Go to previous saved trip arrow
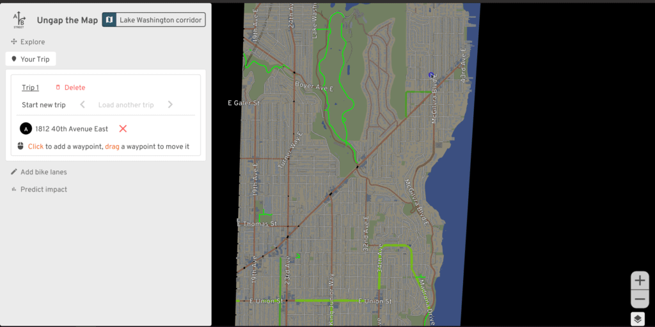 83,105
